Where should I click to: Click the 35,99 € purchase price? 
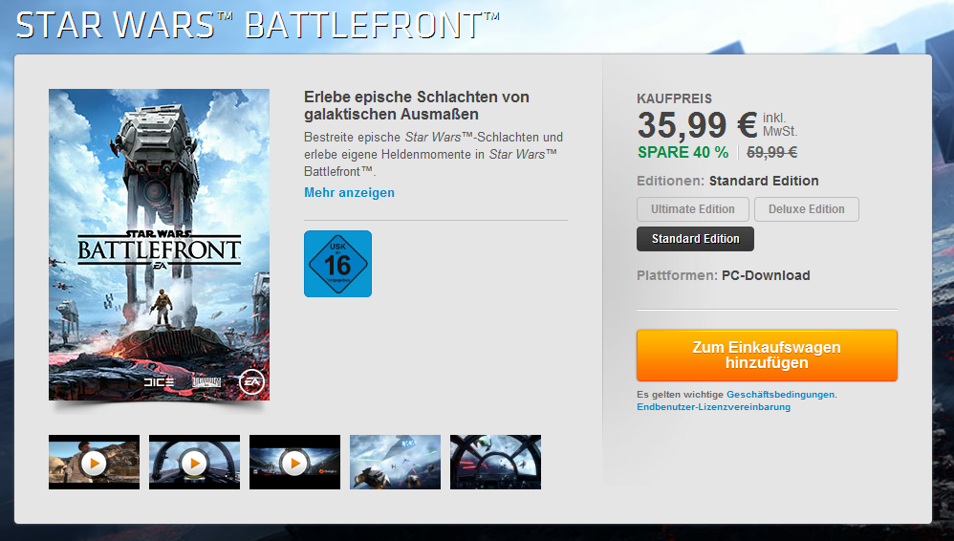pyautogui.click(x=697, y=125)
